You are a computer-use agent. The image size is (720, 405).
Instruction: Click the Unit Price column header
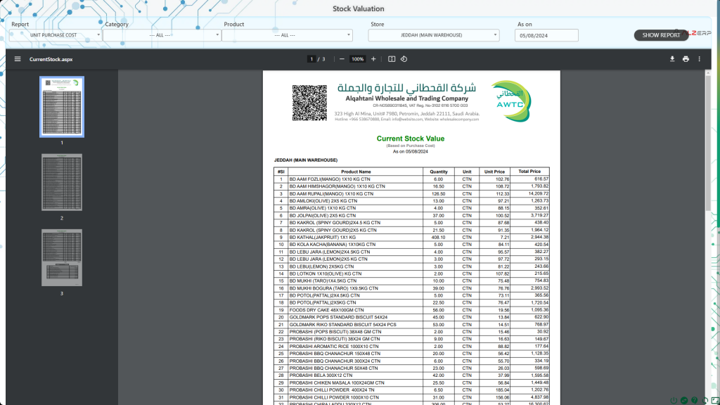pos(494,172)
